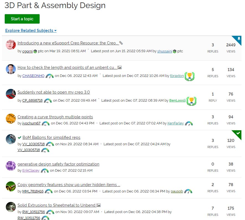Click the rank gauge icon beside pausob
245x220 pixels.
188,192
